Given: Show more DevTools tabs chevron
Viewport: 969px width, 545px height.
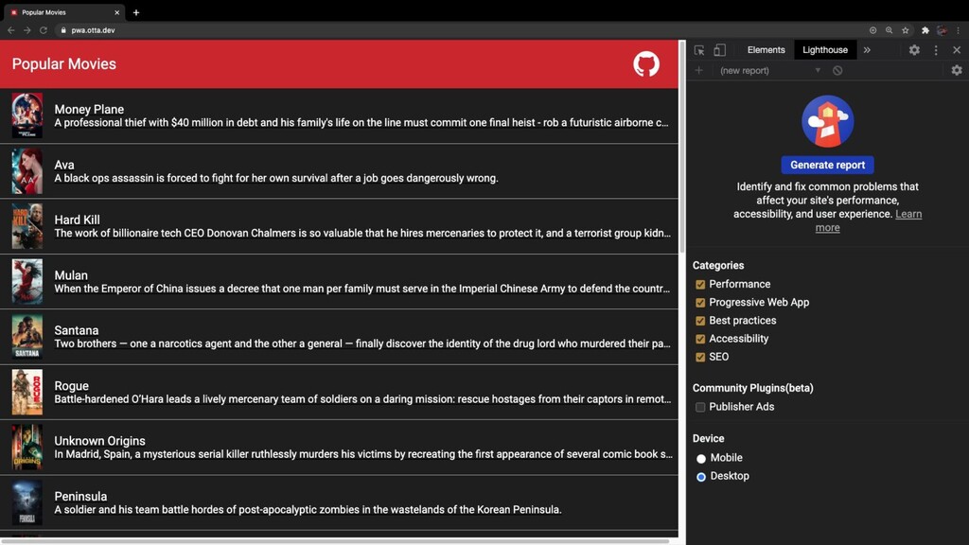Looking at the screenshot, I should pos(867,50).
